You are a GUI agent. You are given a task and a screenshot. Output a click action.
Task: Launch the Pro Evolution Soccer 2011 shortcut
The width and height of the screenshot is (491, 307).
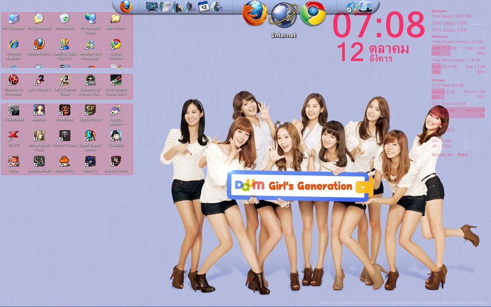click(116, 85)
